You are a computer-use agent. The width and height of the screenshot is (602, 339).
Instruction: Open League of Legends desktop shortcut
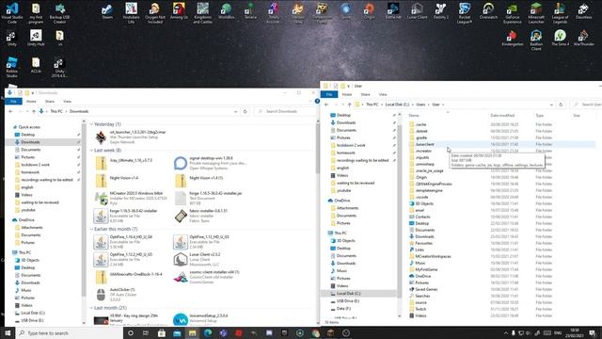pyautogui.click(x=560, y=12)
